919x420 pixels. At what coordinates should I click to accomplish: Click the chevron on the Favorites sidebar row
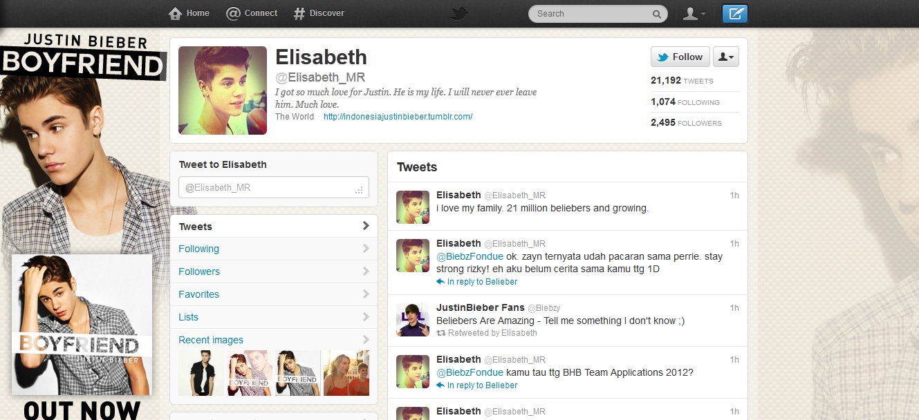(x=366, y=294)
